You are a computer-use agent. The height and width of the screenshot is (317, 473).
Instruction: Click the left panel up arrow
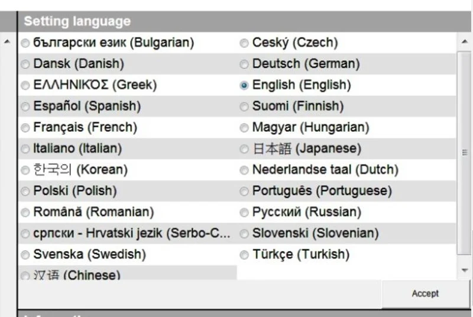pyautogui.click(x=7, y=41)
